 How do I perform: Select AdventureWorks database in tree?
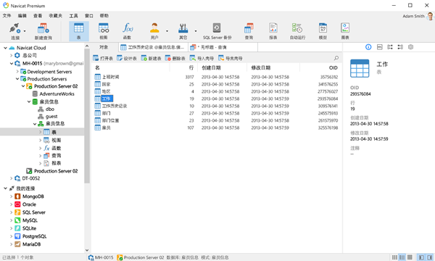pos(54,94)
